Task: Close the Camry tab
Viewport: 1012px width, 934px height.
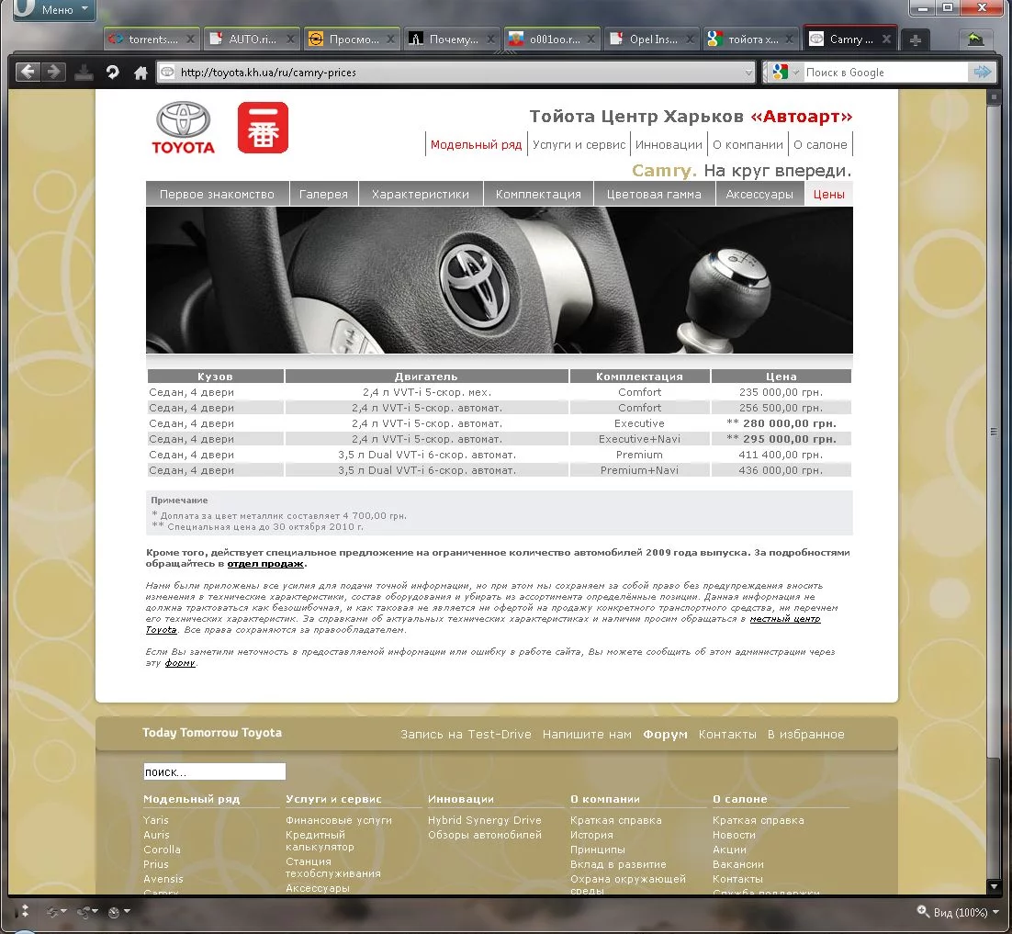Action: pos(886,39)
